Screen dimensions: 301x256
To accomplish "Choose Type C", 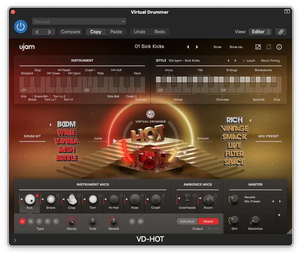I will click(39, 221).
